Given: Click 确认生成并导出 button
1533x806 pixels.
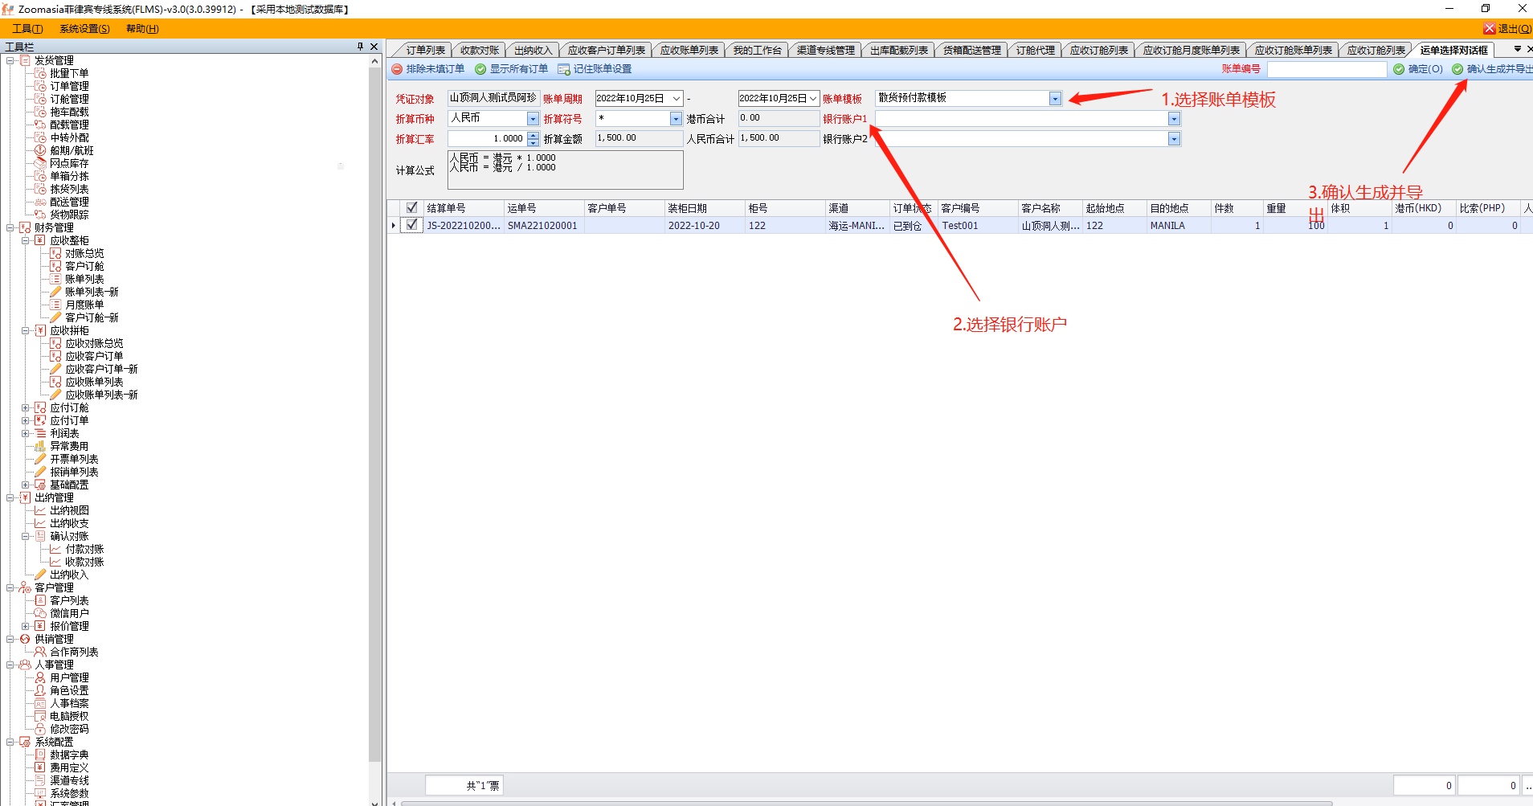Looking at the screenshot, I should (1494, 69).
